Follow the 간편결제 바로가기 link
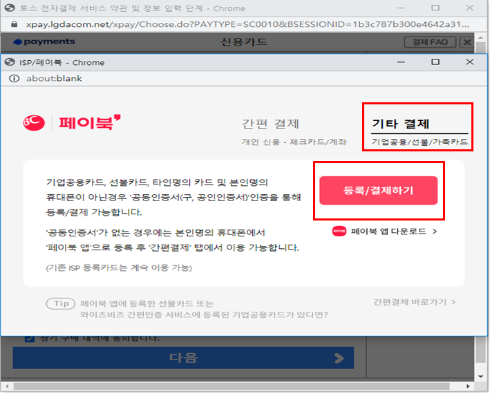Viewport: 490px width, 394px height. tap(415, 302)
